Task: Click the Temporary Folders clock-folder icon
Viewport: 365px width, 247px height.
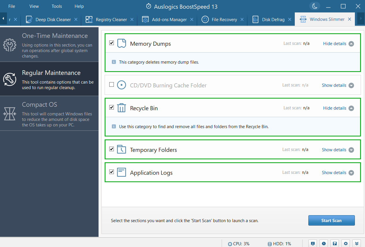Action: [x=122, y=150]
